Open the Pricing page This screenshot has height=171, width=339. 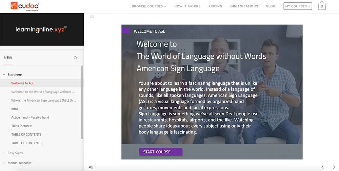tap(215, 6)
